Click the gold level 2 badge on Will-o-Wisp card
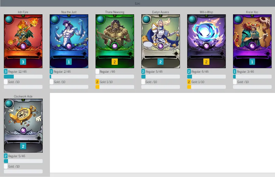 tap(206, 62)
